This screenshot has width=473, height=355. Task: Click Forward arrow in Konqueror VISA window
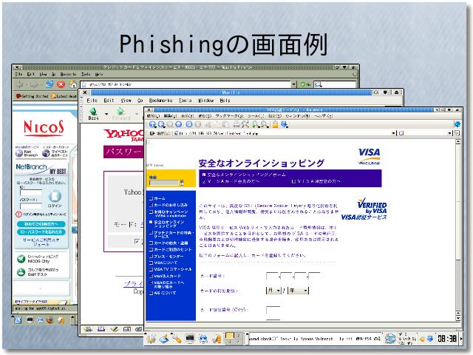pos(170,124)
